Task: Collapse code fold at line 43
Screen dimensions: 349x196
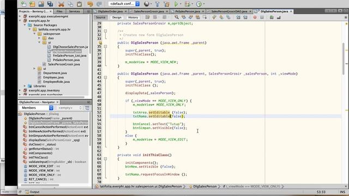Action: [105, 77]
